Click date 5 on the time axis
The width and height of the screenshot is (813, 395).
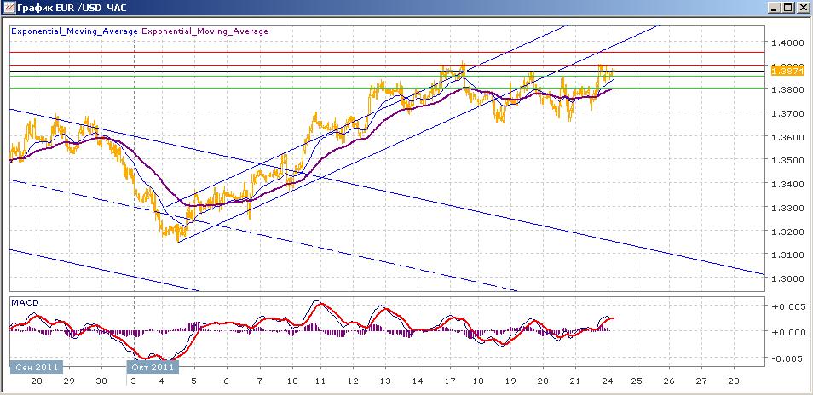coord(194,381)
